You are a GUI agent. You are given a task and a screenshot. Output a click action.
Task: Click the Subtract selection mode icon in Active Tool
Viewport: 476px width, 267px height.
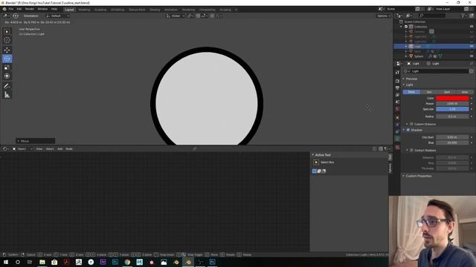(x=324, y=171)
